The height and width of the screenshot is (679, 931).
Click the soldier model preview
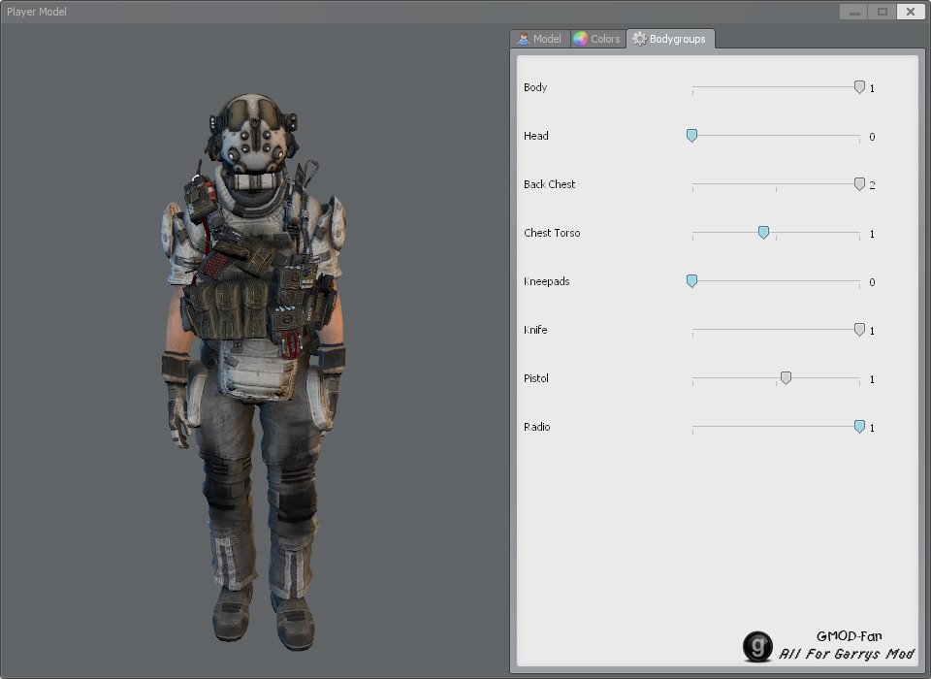point(254,372)
